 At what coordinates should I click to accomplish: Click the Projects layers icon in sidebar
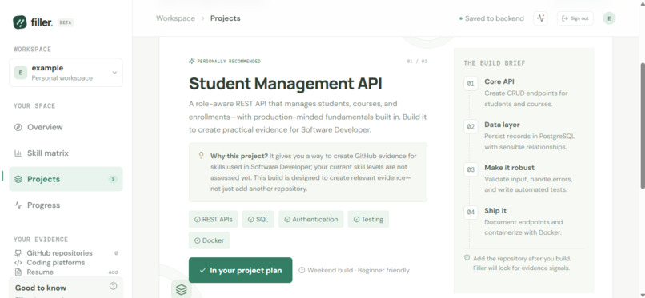[x=18, y=179]
